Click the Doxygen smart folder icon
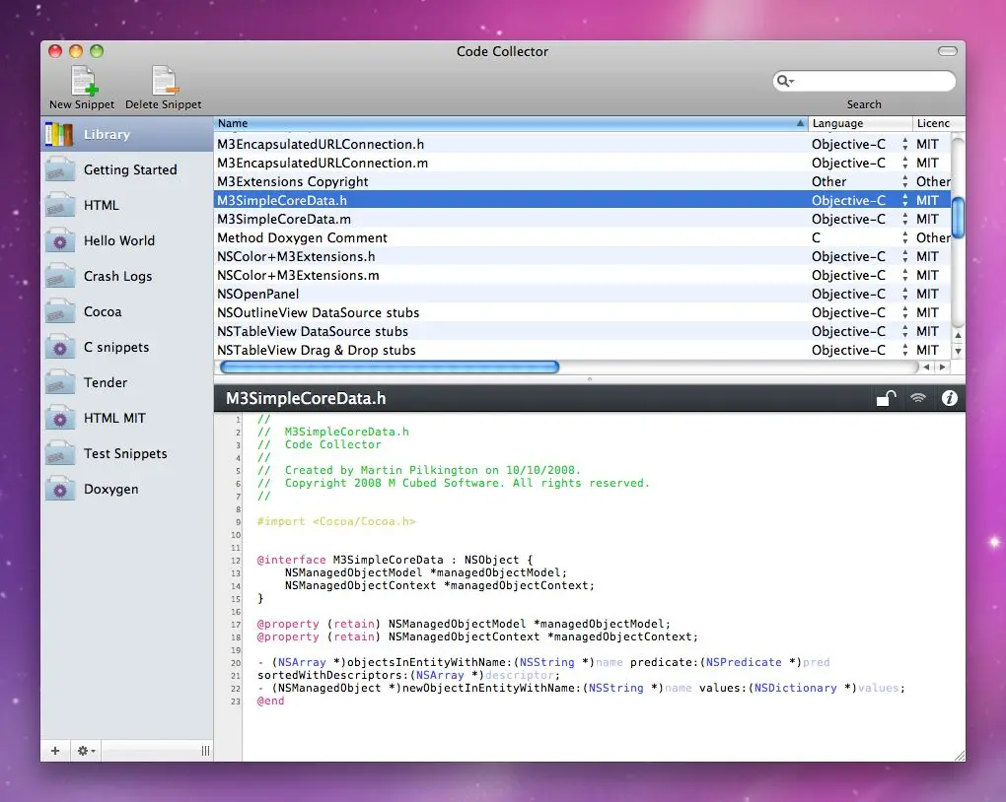This screenshot has width=1006, height=802. point(59,489)
